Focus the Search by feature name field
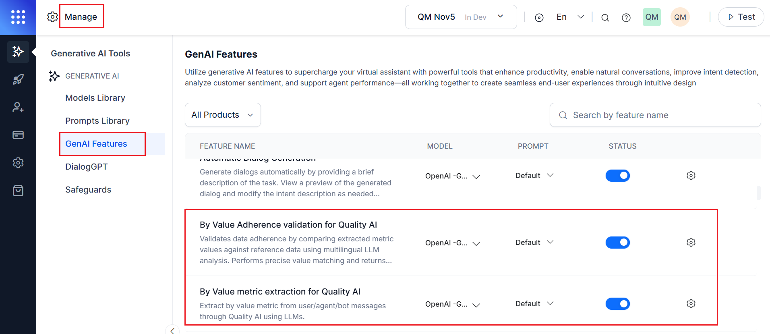Viewport: 770px width, 334px height. (x=660, y=115)
